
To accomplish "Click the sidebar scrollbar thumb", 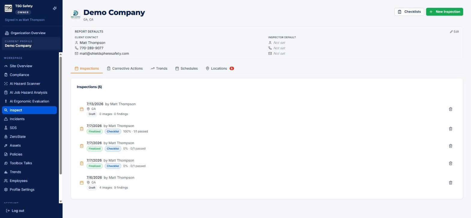I will pos(61,115).
